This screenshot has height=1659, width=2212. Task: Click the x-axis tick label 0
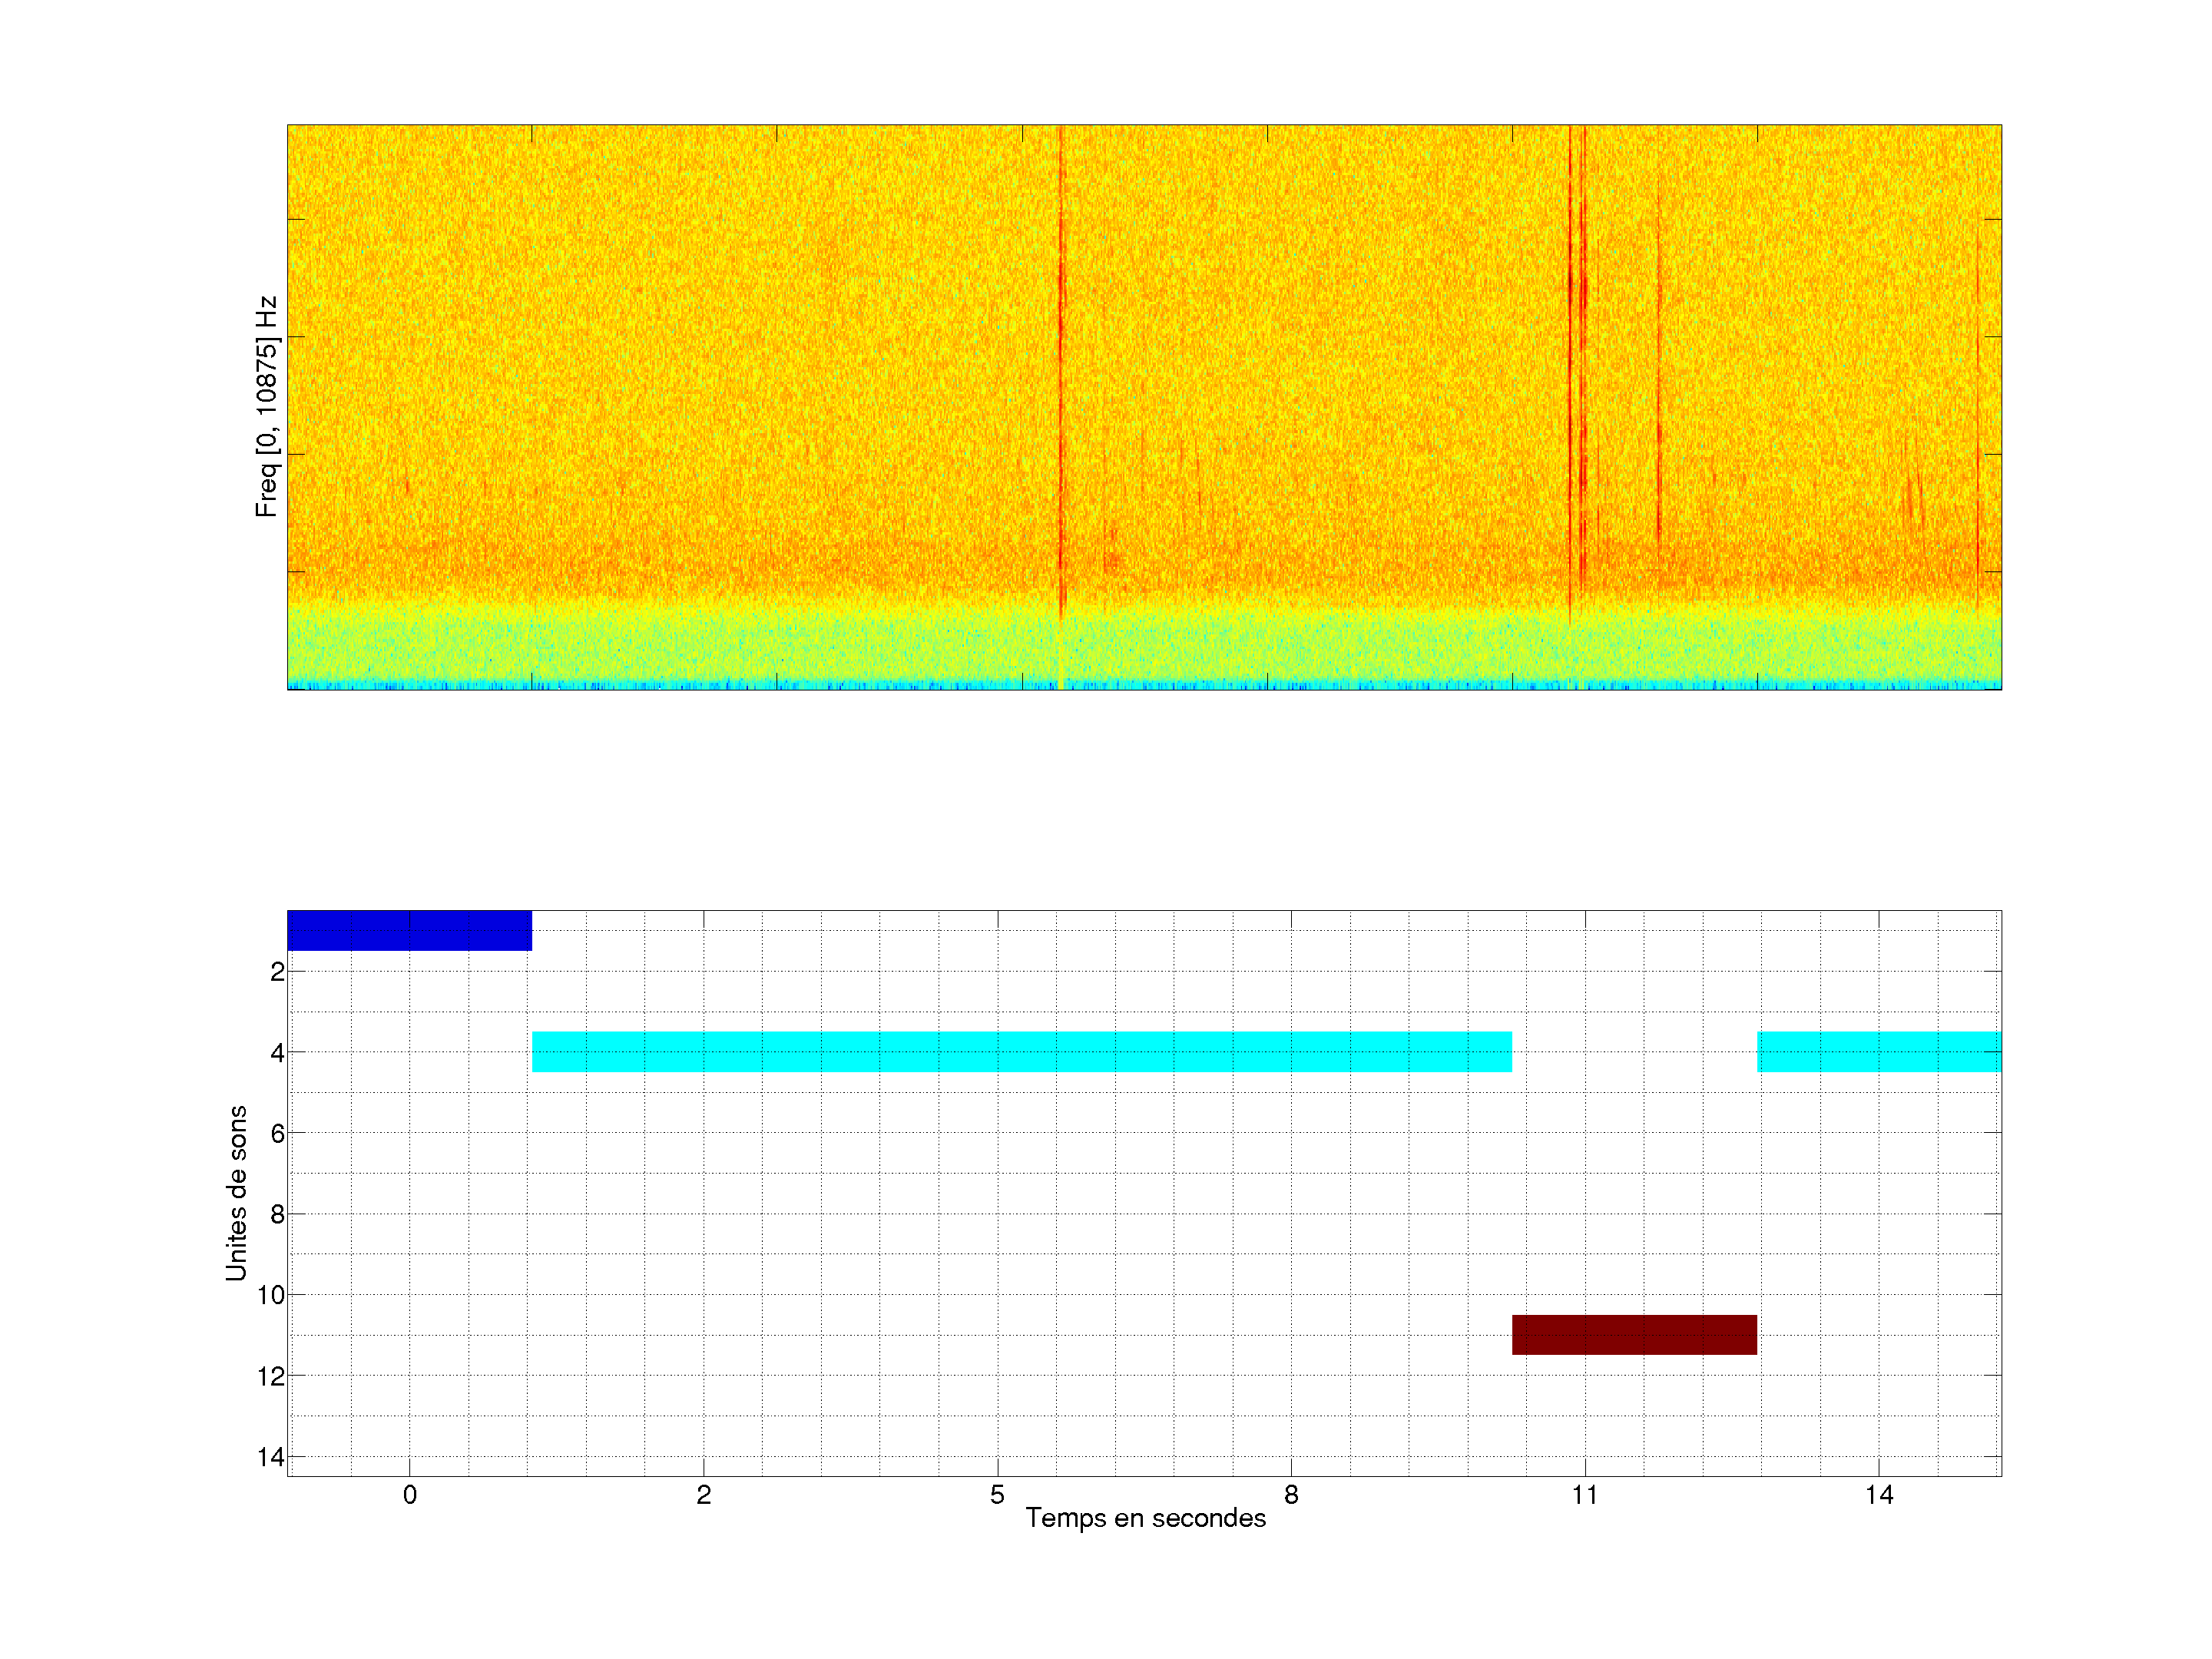click(410, 1495)
